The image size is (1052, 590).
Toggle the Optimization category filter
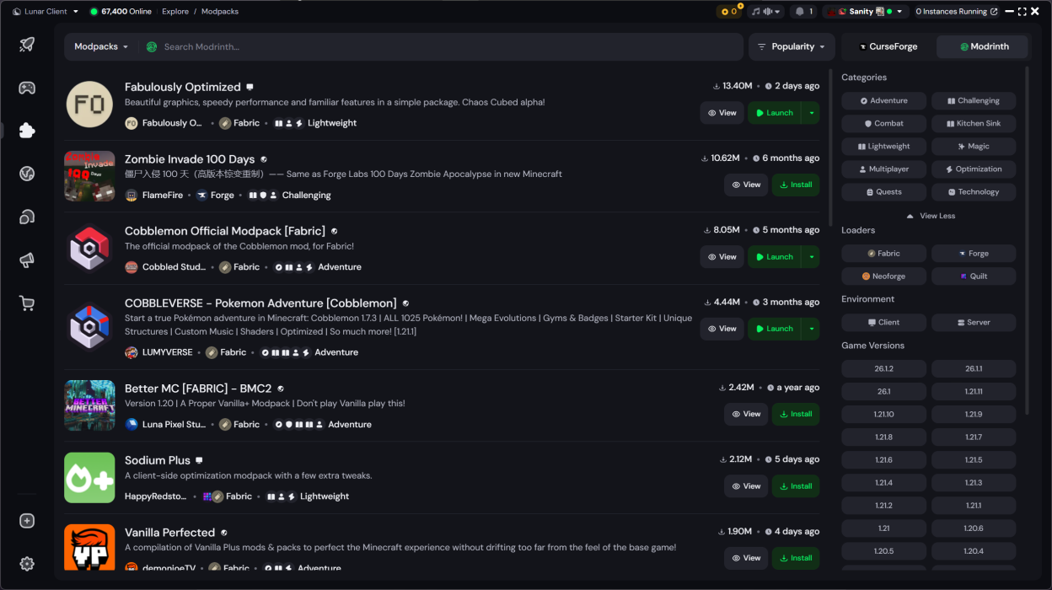point(974,169)
